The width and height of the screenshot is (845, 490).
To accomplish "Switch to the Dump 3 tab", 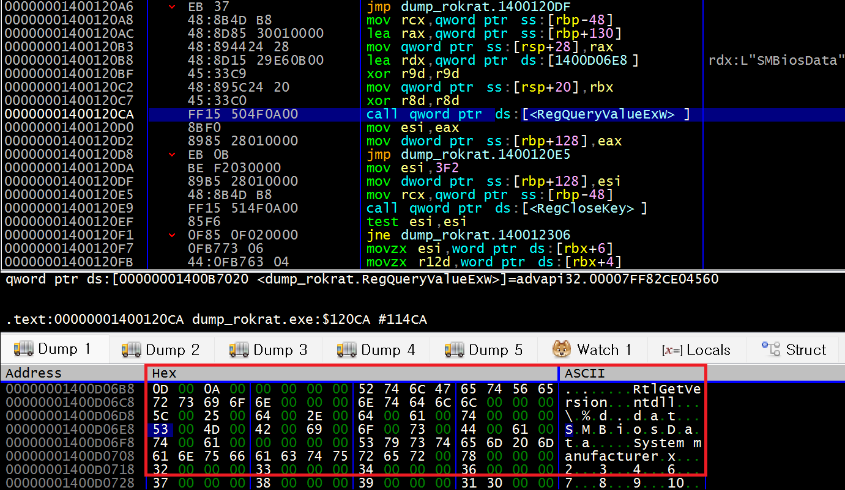I will (269, 349).
